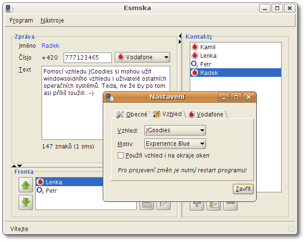Click into the message Text area
Image resolution: width=305 pixels, height=242 pixels.
106,103
